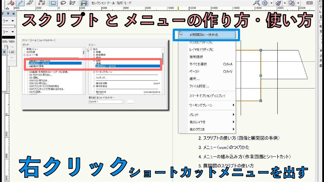
Task: Toggle the disable-snapping icon on the left toolbar
Action: [x=11, y=3]
